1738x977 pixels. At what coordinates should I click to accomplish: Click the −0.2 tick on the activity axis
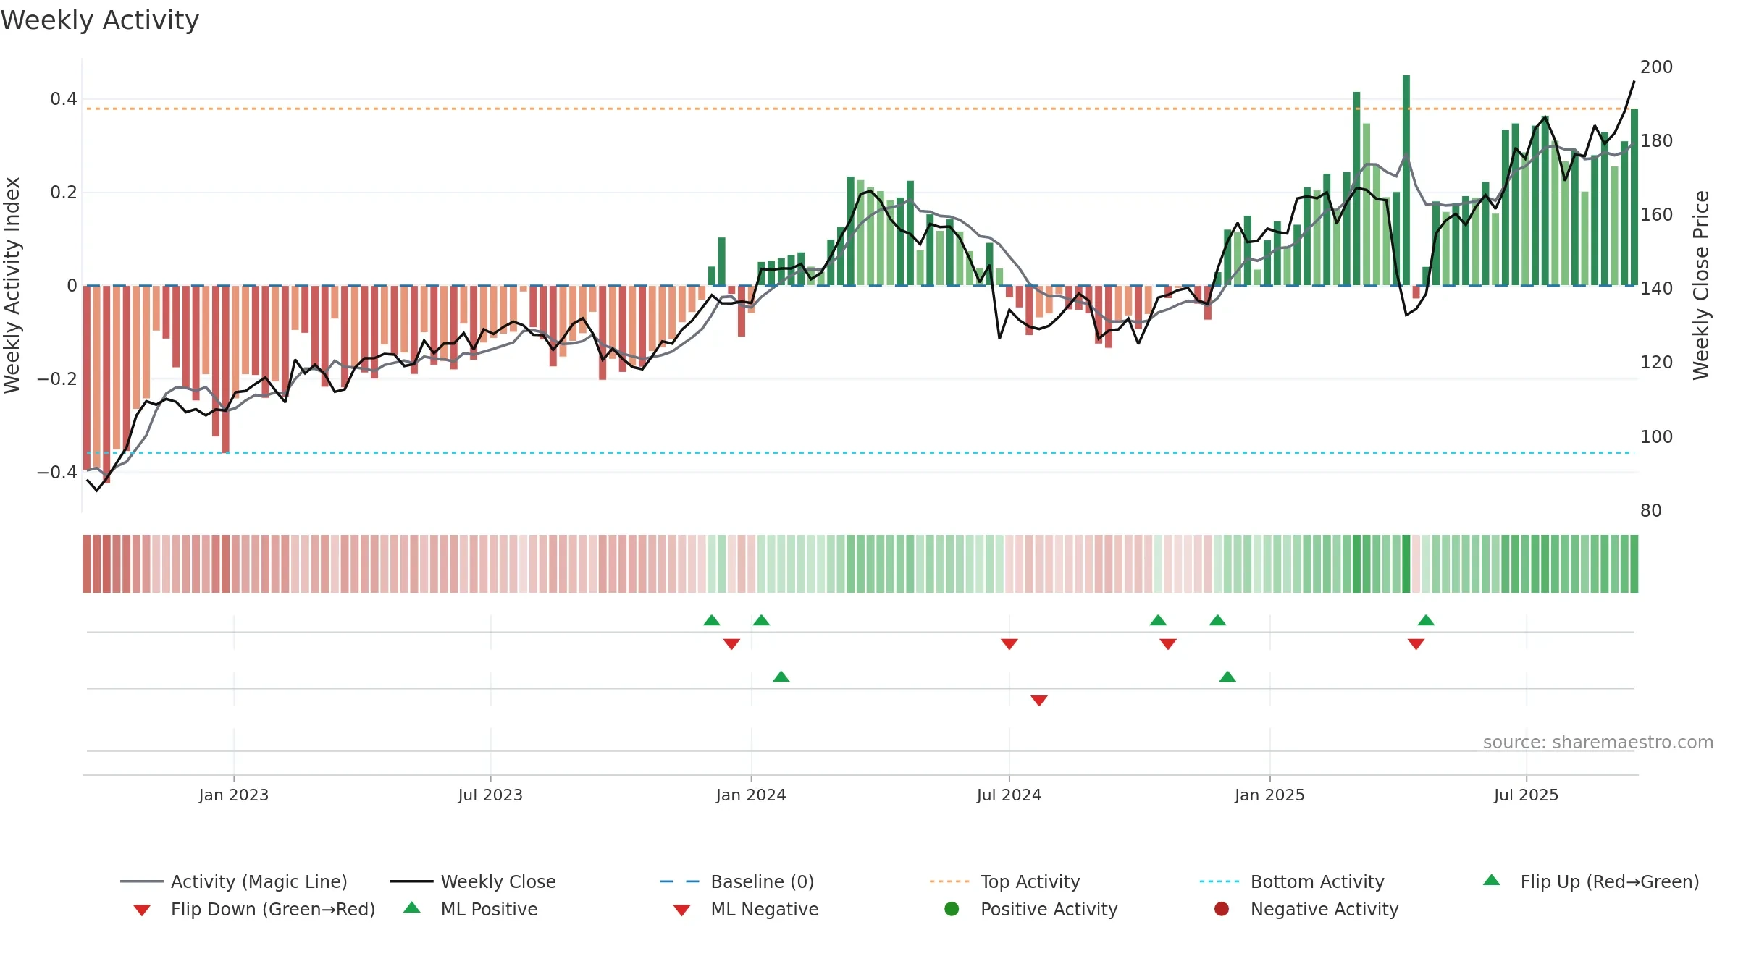click(x=57, y=379)
